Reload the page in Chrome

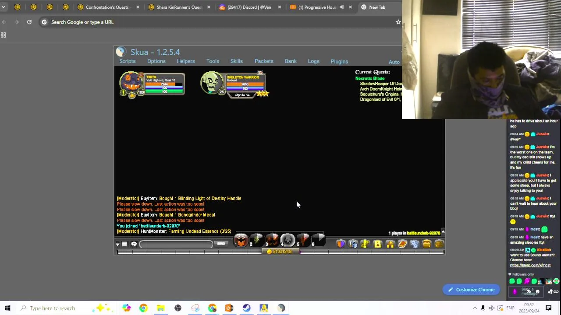[x=29, y=22]
